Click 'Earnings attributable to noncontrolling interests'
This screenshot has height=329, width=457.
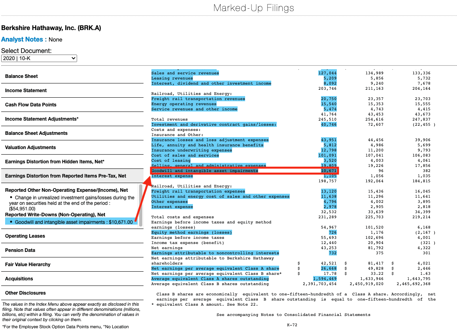pos(215,253)
